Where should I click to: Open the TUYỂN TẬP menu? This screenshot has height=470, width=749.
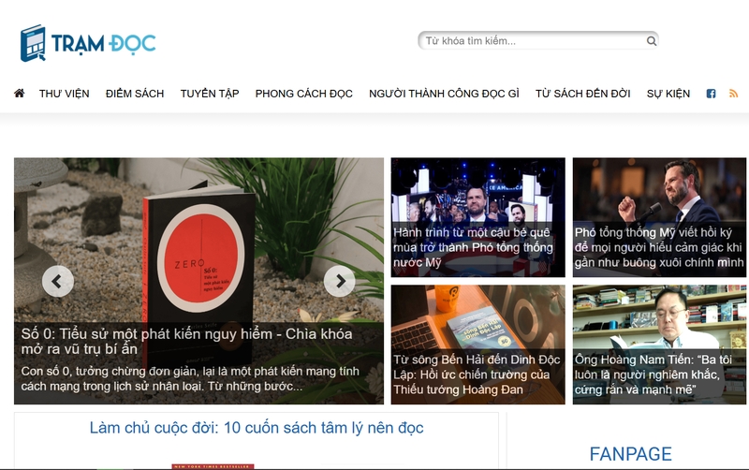210,94
